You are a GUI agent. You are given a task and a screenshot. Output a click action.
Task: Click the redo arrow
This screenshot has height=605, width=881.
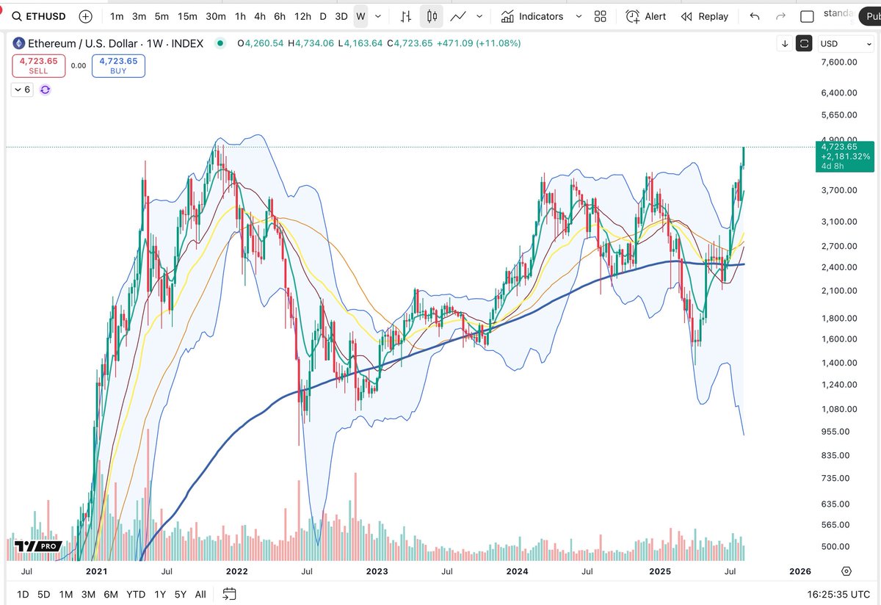[x=780, y=16]
